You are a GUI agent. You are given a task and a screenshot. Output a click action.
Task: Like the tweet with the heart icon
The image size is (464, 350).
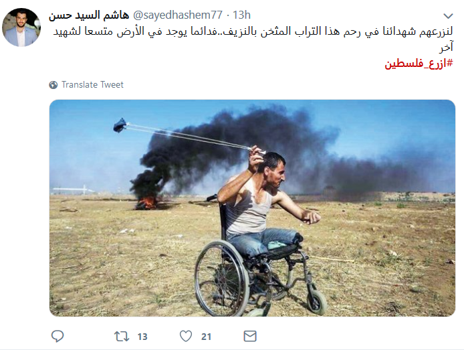[186, 336]
